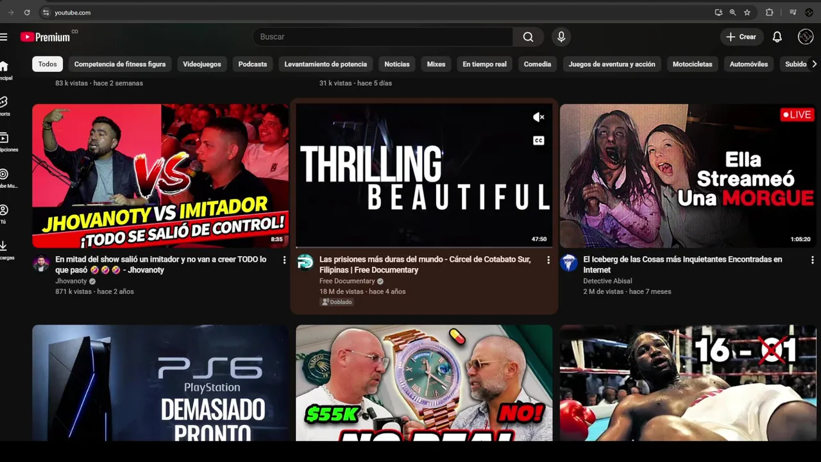Click the YouTube Premium logo
821x462 pixels.
click(x=46, y=37)
